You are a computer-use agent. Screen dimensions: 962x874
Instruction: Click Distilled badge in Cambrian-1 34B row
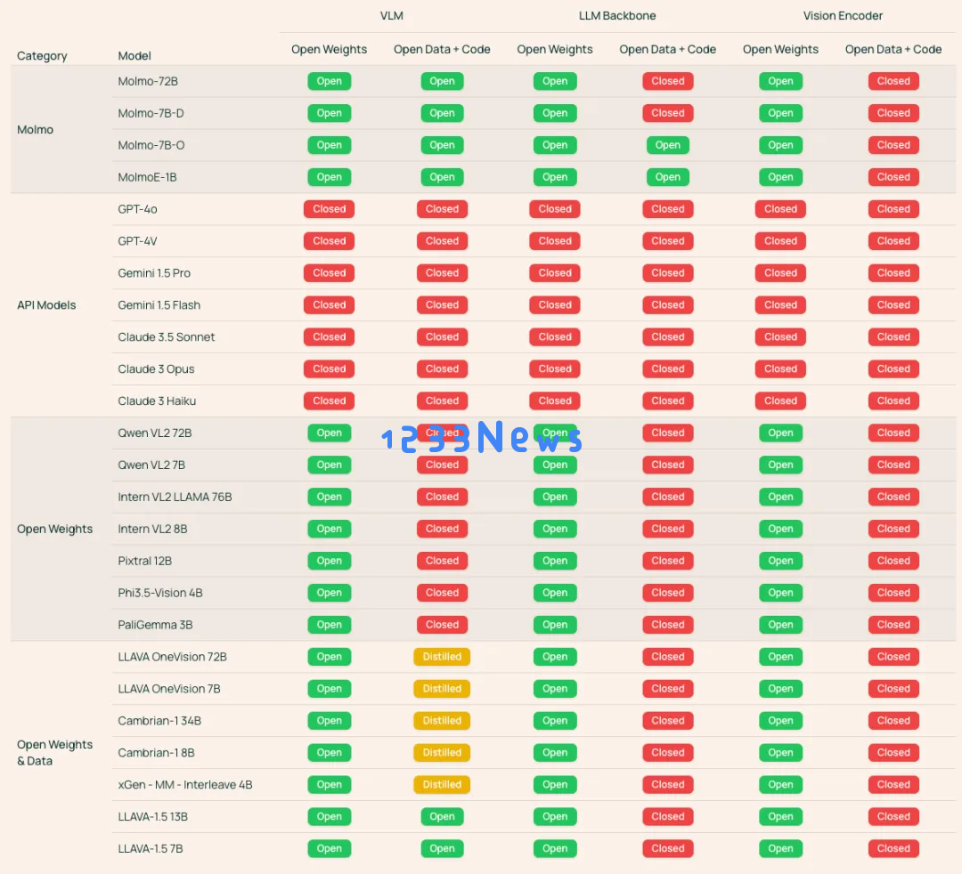click(x=442, y=721)
